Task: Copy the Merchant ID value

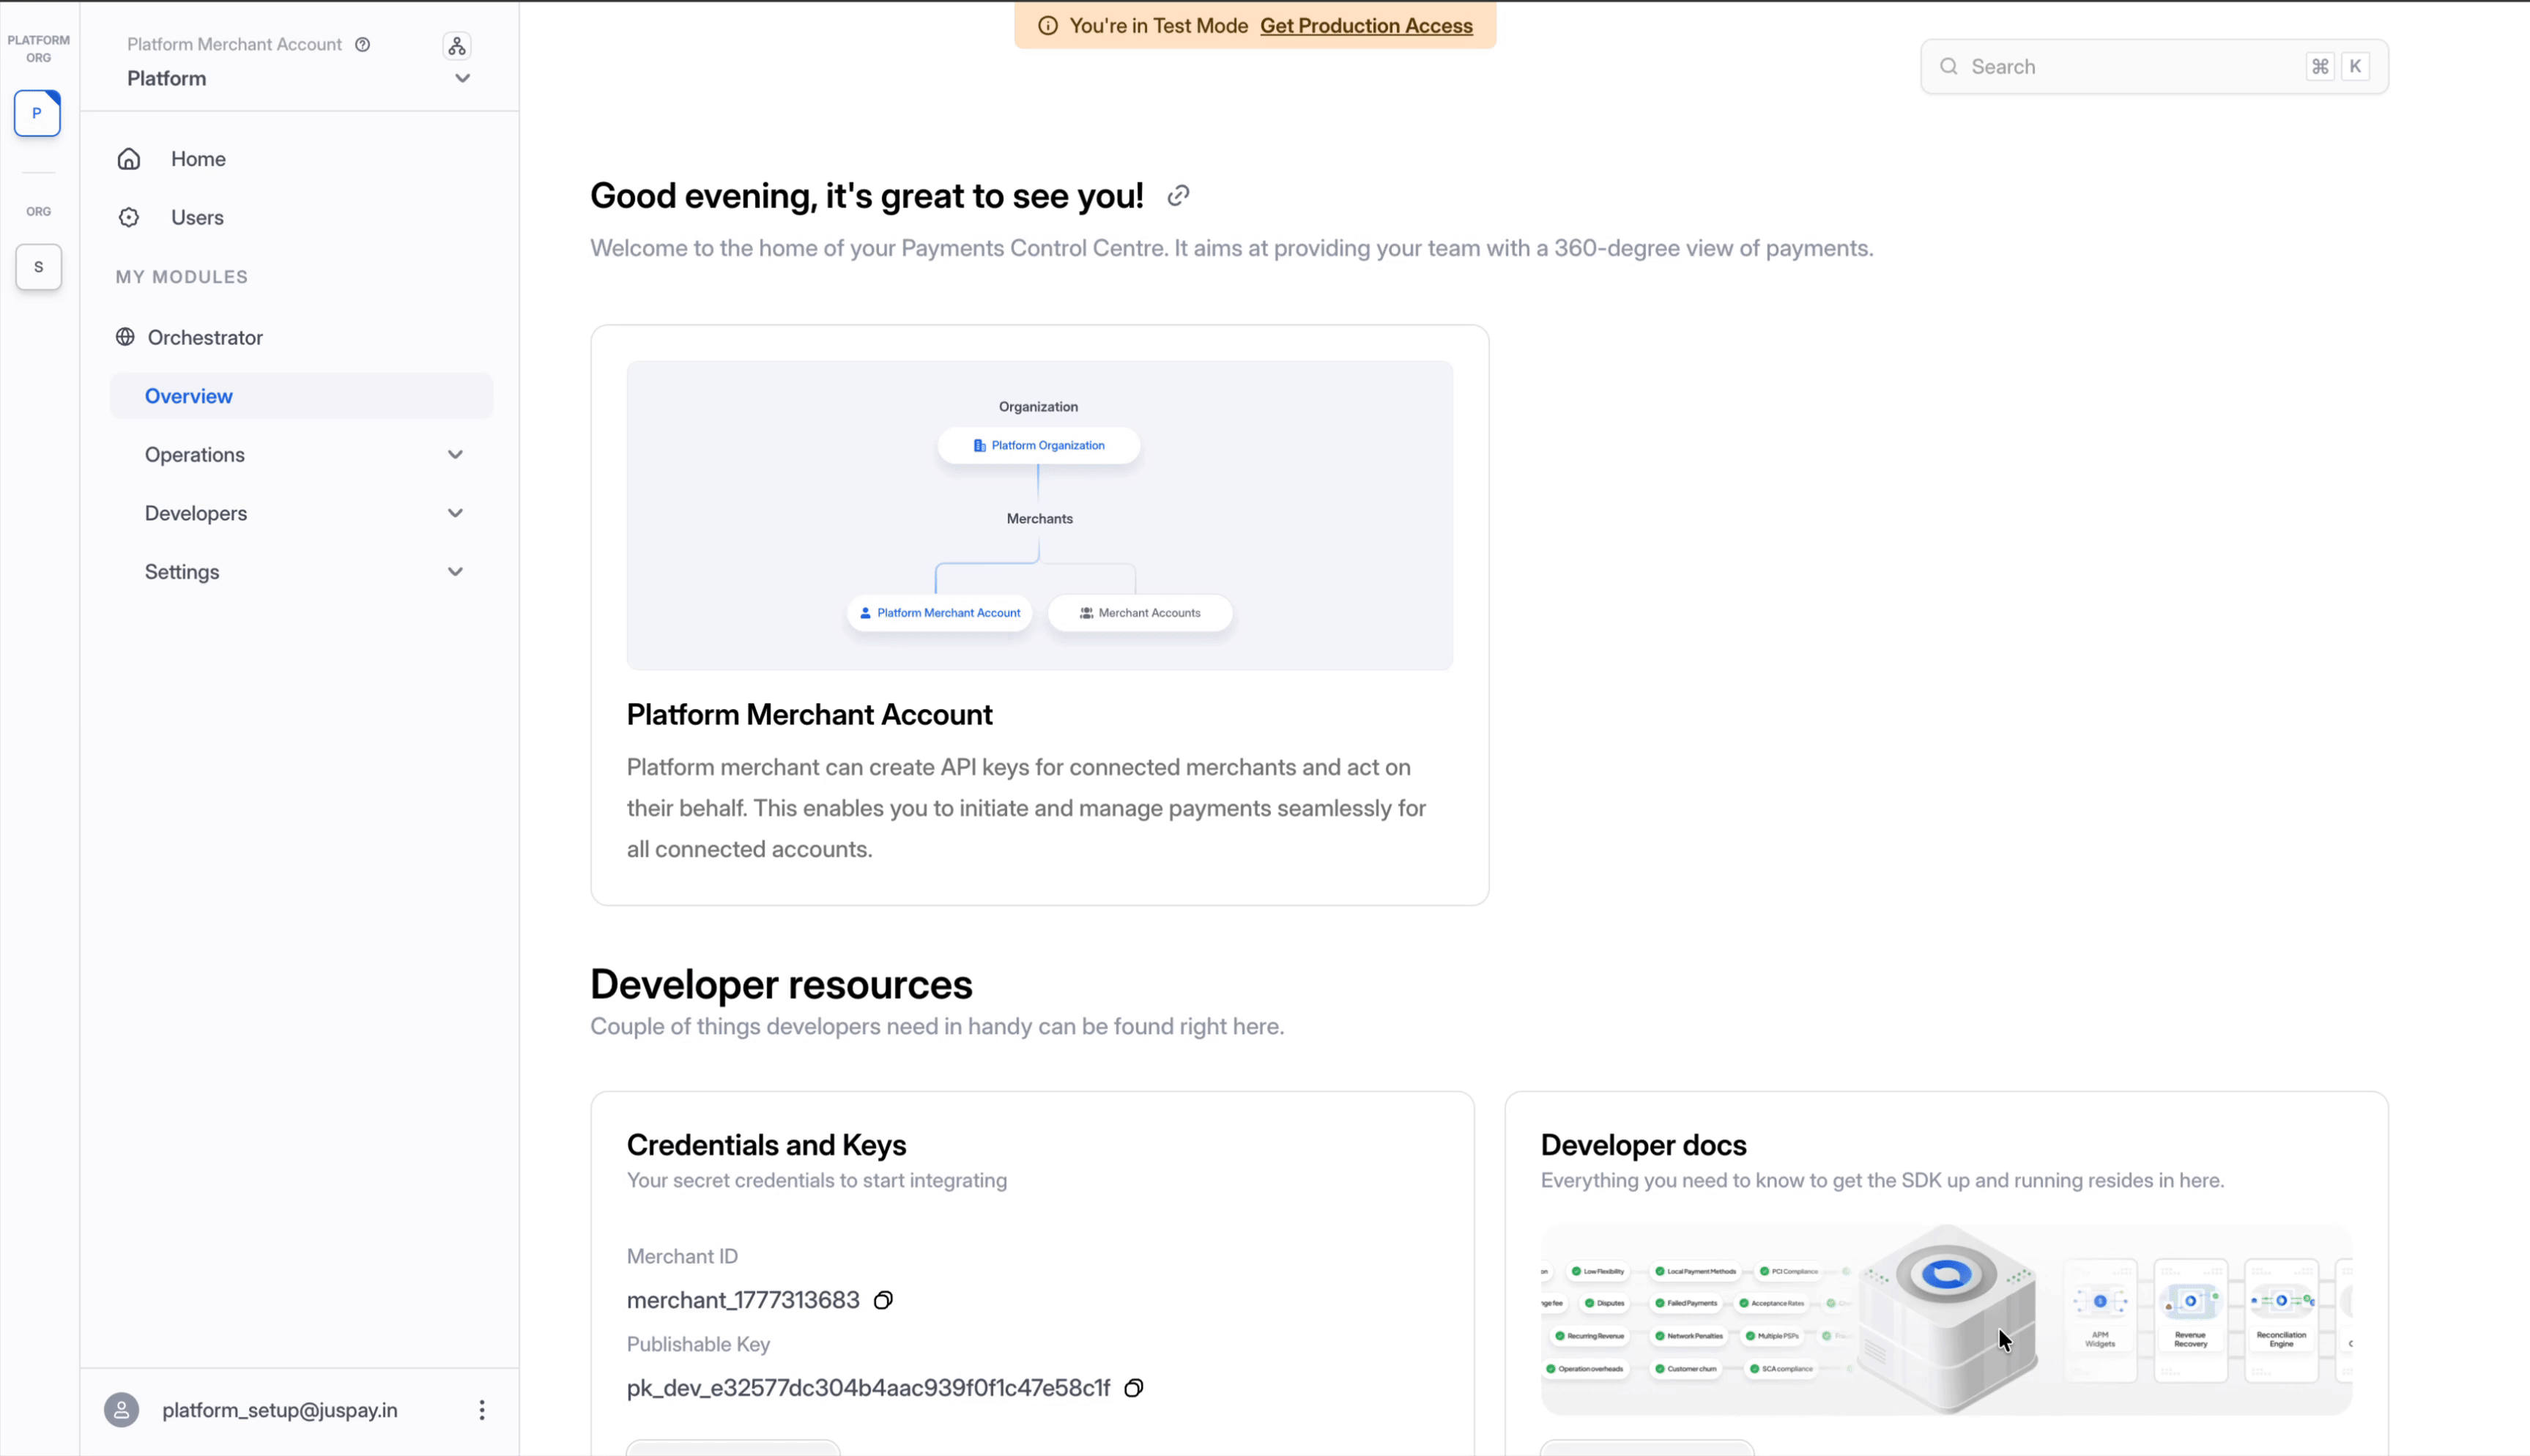Action: click(x=883, y=1300)
